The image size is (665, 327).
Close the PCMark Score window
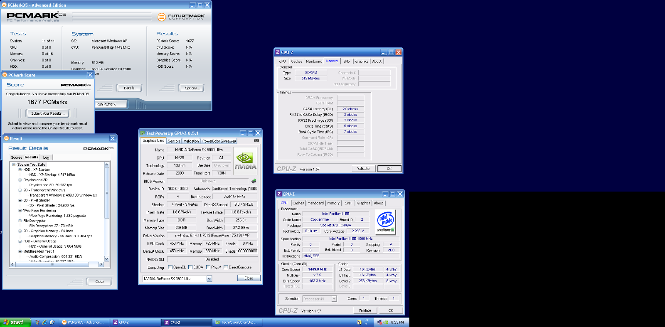[x=90, y=75]
